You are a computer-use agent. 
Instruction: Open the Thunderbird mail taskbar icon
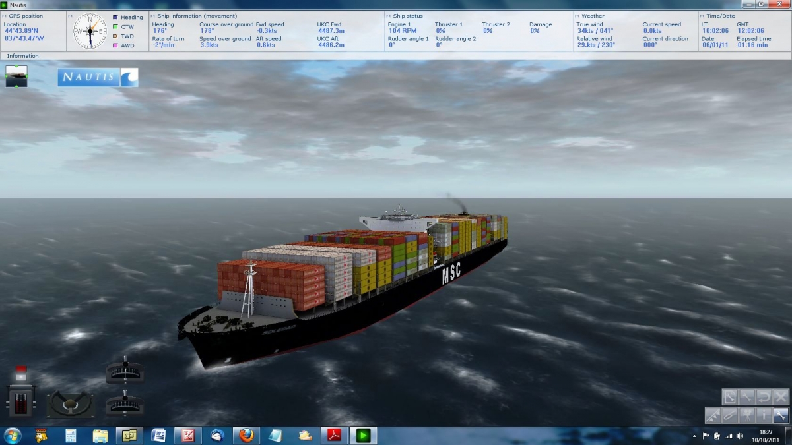coord(217,436)
